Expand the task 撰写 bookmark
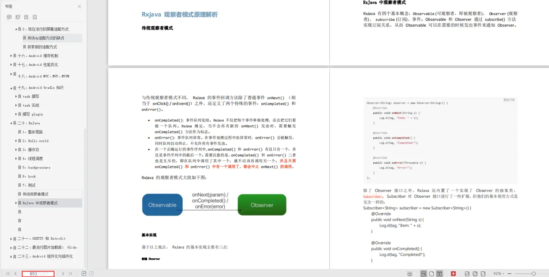Viewport: 549px width, 277px height. coord(16,96)
